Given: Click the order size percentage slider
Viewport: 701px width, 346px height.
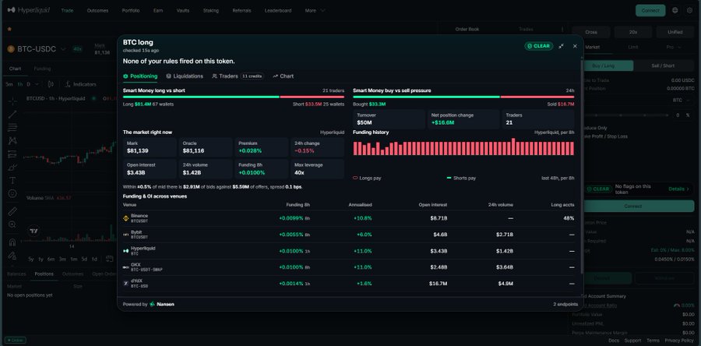Looking at the screenshot, I should pyautogui.click(x=625, y=115).
